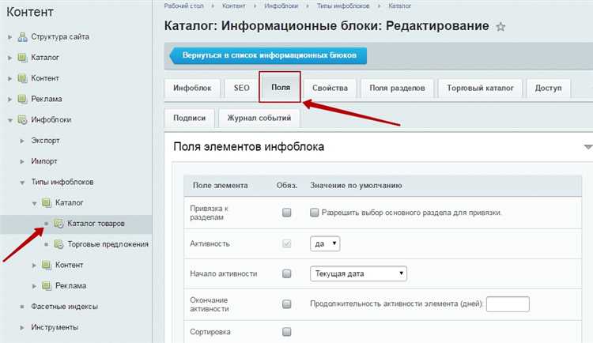Collapse Каталог under Типы инфоблоков
Screen dimensions: 593x343
pos(34,203)
